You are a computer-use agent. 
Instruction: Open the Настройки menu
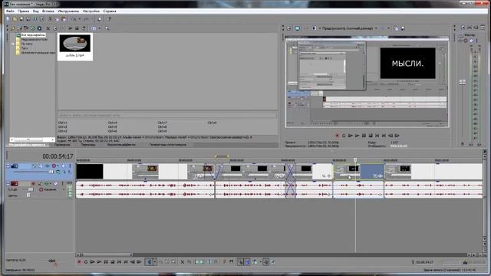tap(91, 11)
